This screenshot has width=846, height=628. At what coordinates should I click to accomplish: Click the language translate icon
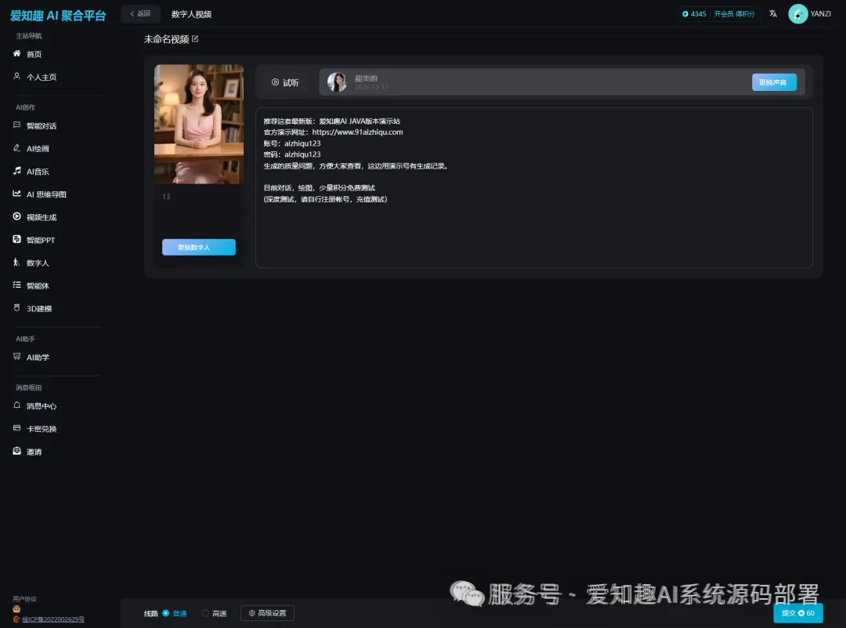pos(773,14)
